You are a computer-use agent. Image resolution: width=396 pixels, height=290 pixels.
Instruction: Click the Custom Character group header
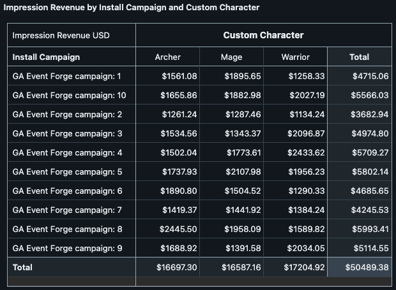(x=263, y=35)
